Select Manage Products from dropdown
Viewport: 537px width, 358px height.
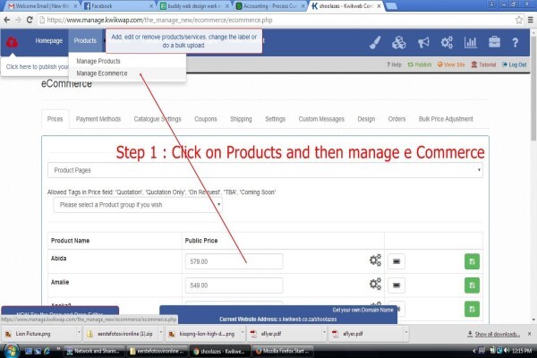98,62
